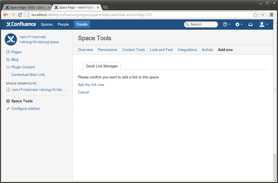The width and height of the screenshot is (278, 183).
Task: Click the Space Tools gear icon in sidebar
Action: point(8,101)
